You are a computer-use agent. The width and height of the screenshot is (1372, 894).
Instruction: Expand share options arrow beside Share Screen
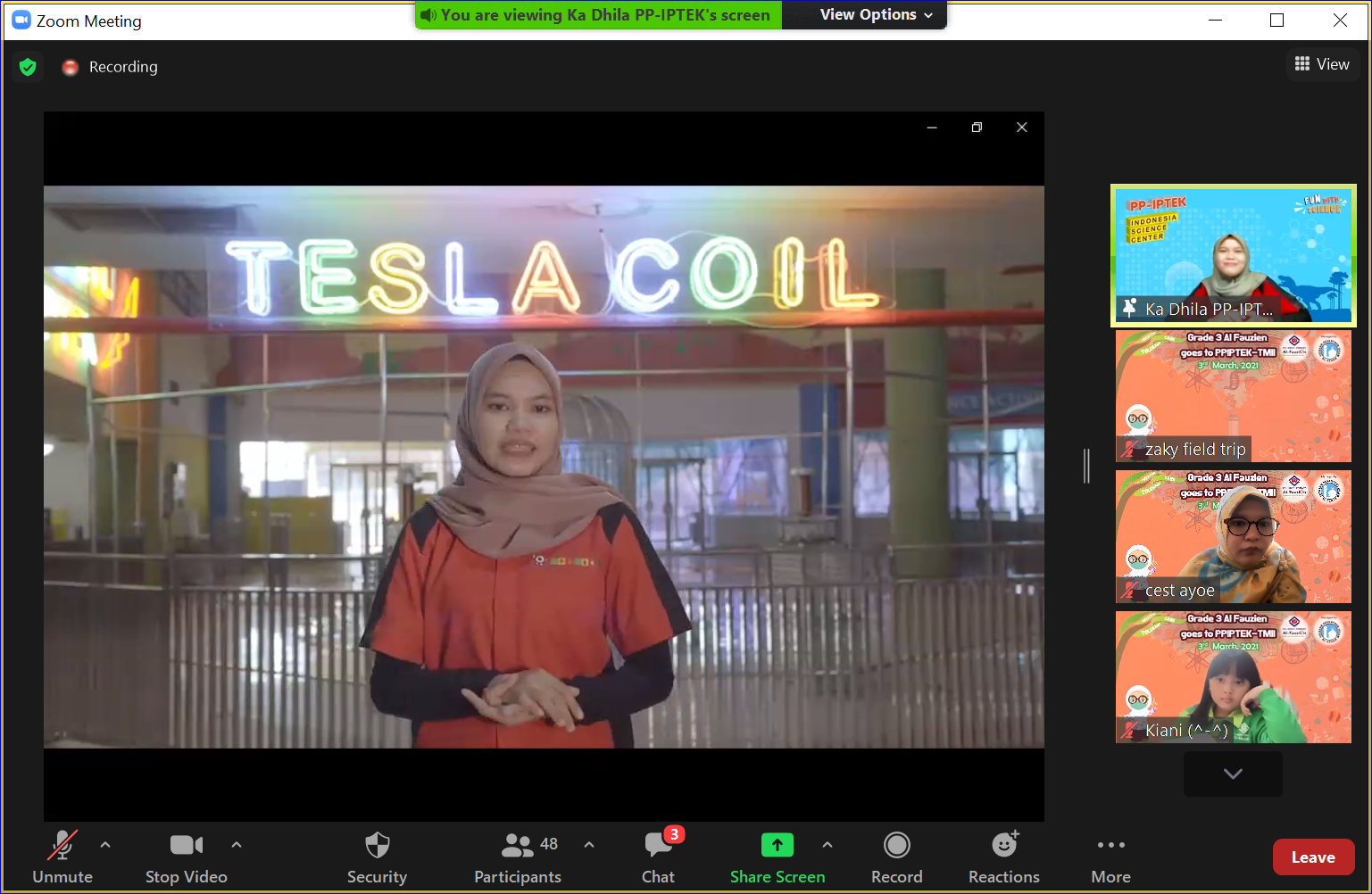[827, 844]
